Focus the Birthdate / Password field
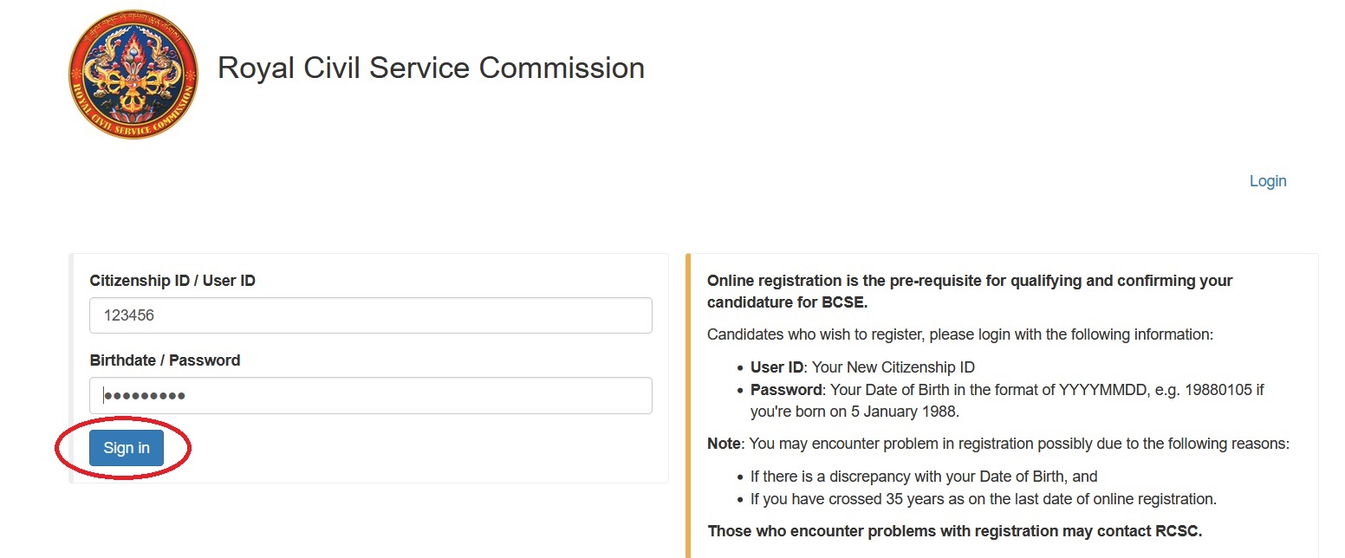 click(370, 396)
